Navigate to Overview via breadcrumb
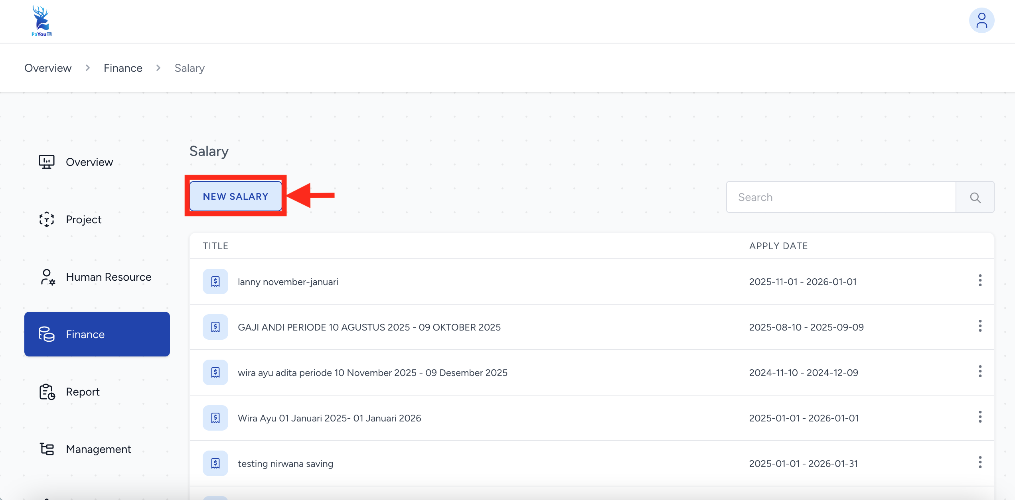 (48, 68)
